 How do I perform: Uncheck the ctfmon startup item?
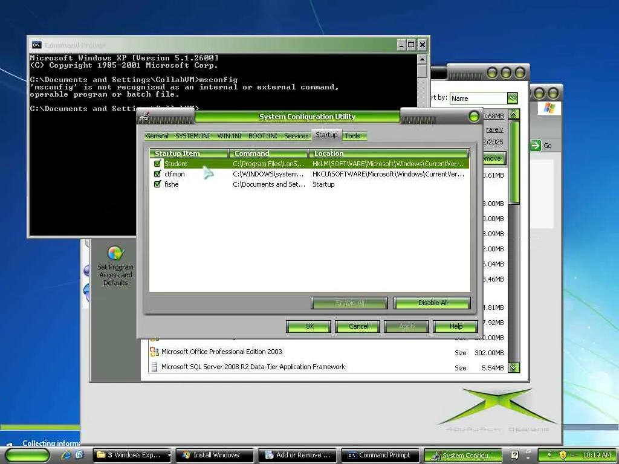[x=158, y=173]
